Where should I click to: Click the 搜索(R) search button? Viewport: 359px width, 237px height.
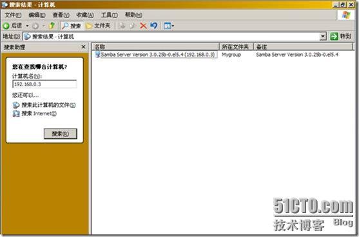tap(61, 133)
